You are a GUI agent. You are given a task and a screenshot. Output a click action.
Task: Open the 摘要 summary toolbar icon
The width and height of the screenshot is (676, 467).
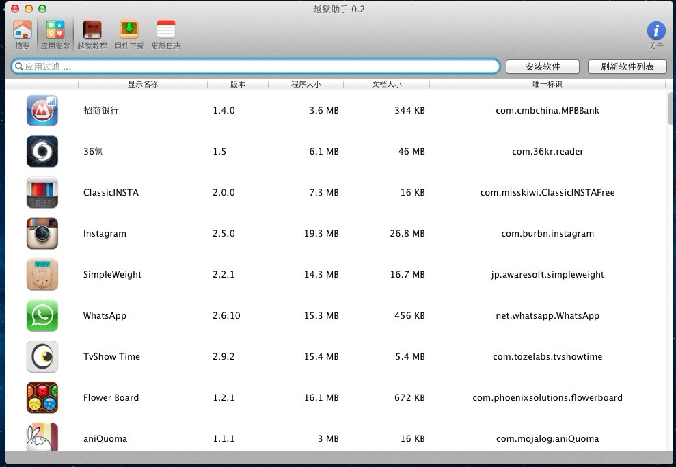(23, 34)
